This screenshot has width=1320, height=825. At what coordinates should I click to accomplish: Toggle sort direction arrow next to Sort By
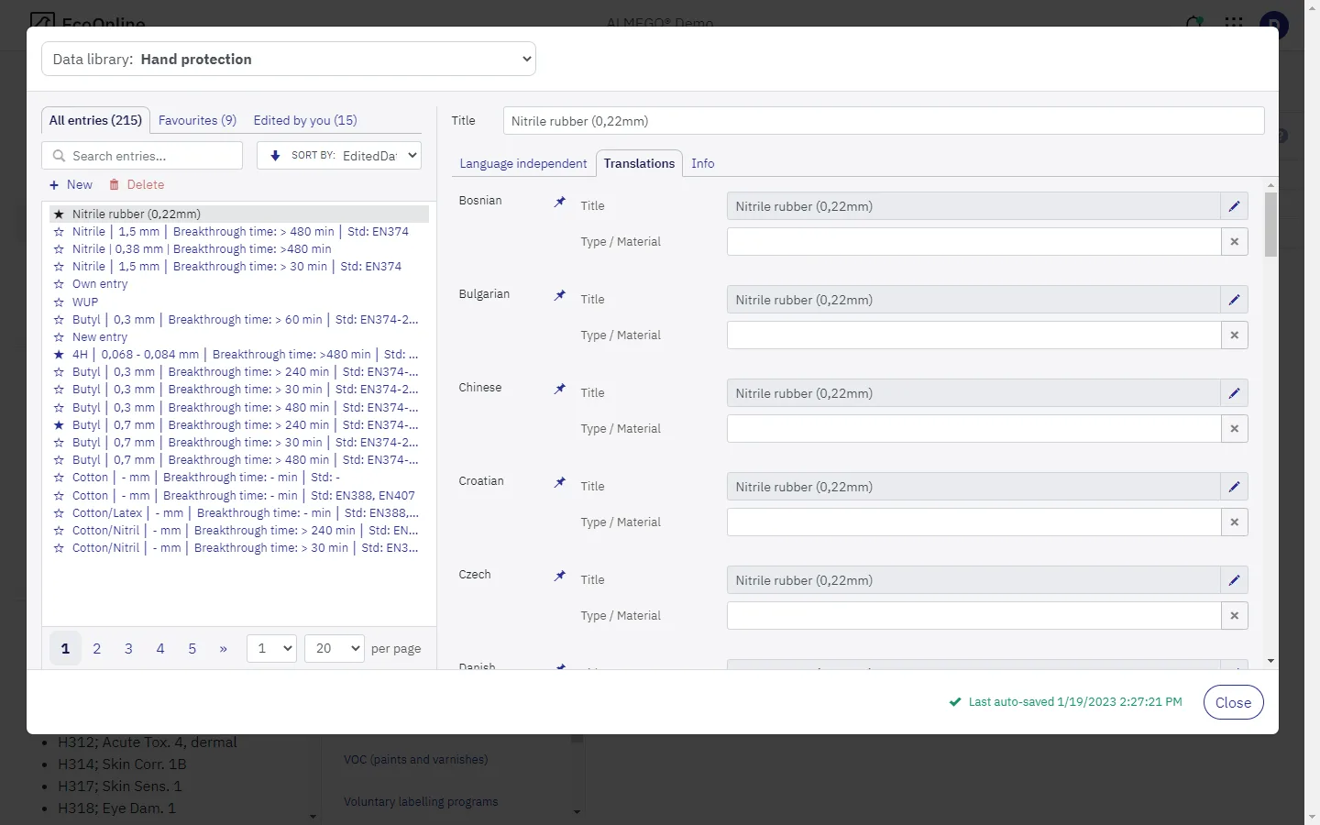275,156
